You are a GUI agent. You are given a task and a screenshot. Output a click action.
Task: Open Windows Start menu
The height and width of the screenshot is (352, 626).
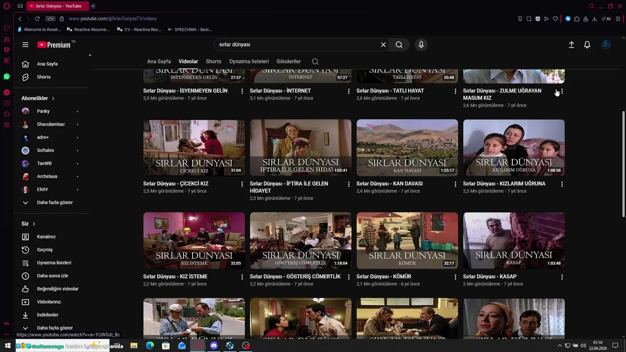pyautogui.click(x=7, y=346)
